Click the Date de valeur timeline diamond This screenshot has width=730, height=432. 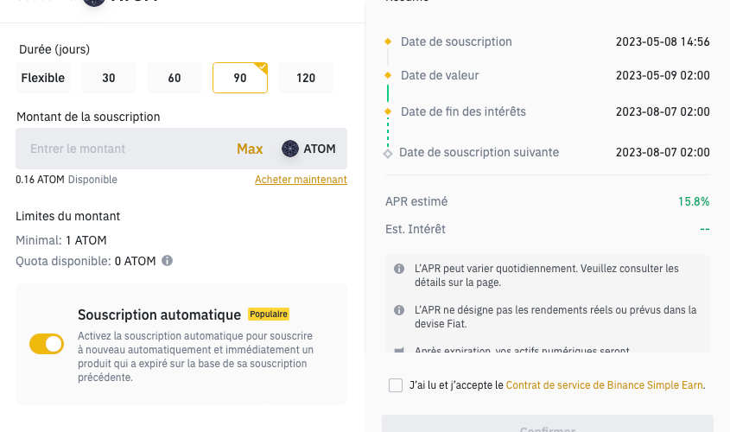(x=388, y=75)
